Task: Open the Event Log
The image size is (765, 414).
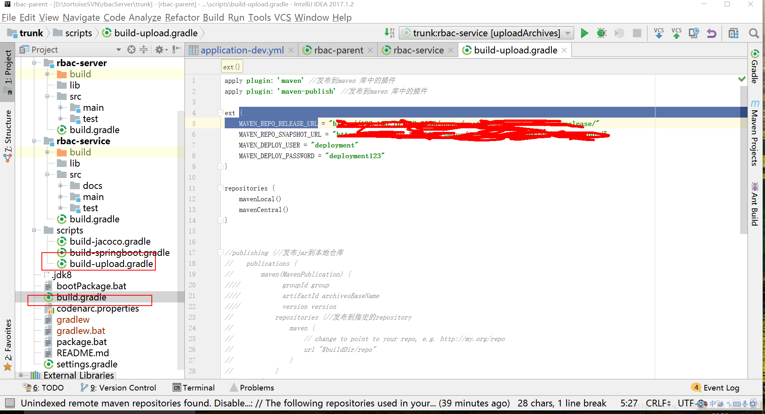Action: pos(716,388)
